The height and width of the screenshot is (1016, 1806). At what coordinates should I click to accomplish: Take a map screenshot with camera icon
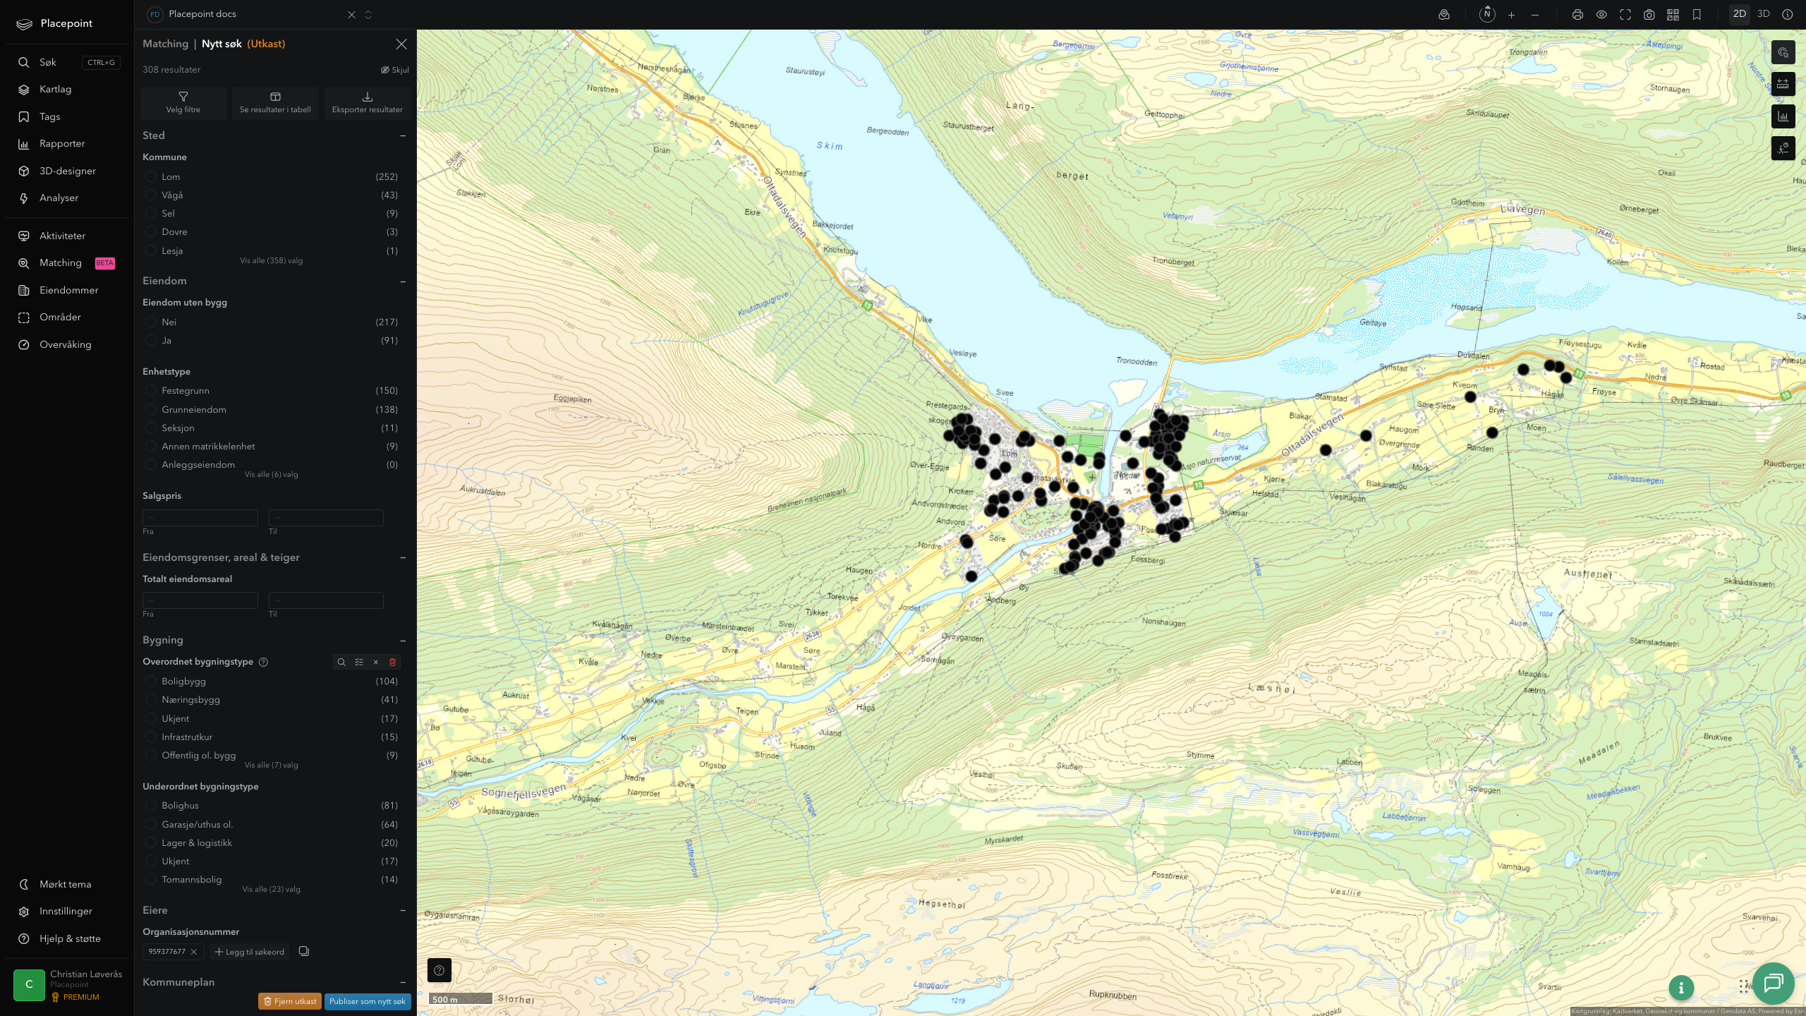[1649, 14]
